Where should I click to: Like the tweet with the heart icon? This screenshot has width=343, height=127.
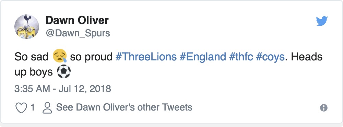[x=21, y=108]
